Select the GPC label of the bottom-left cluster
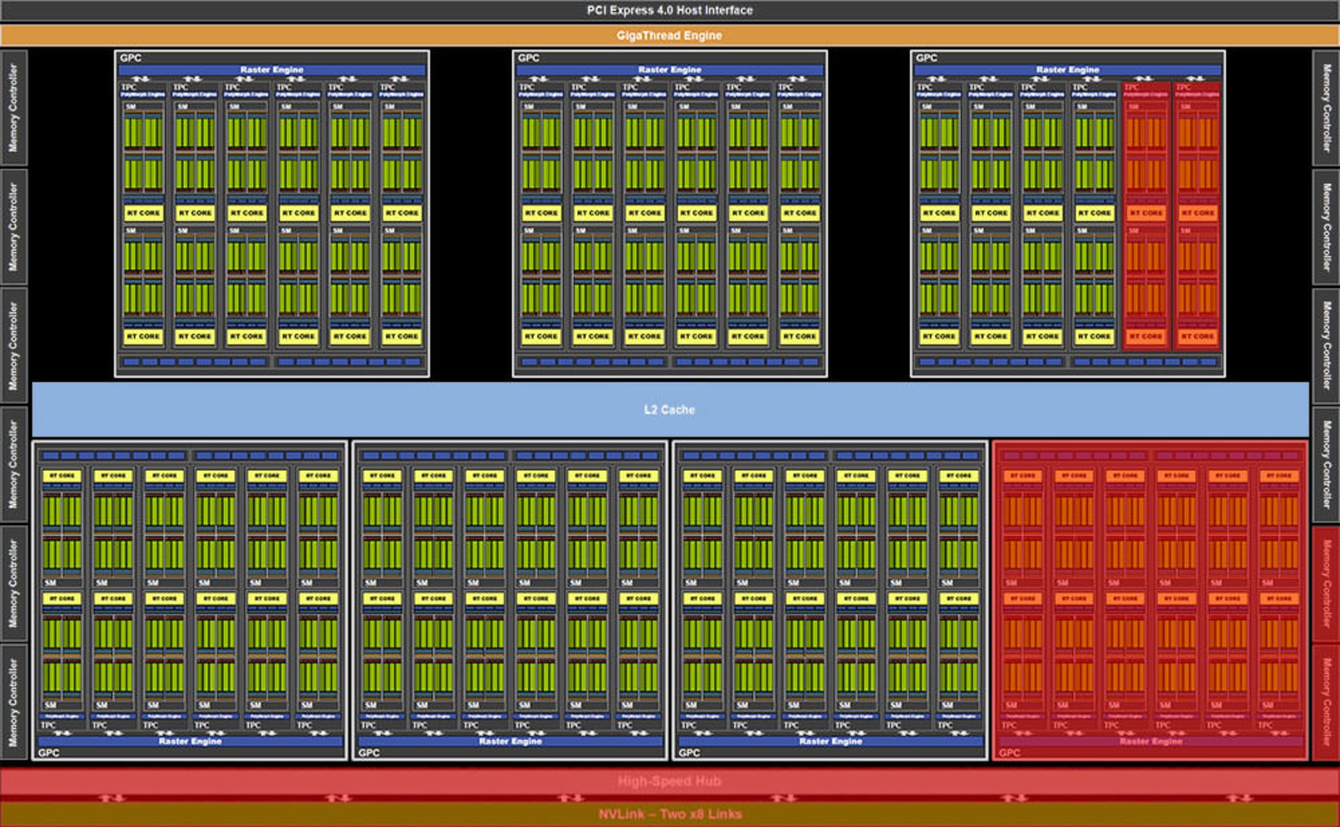This screenshot has width=1340, height=827. [49, 753]
